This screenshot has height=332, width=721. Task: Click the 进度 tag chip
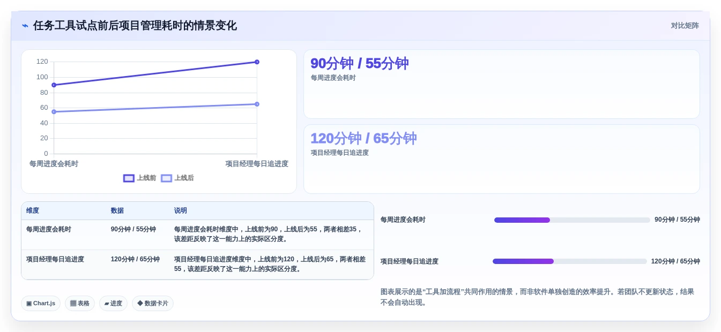(x=113, y=304)
